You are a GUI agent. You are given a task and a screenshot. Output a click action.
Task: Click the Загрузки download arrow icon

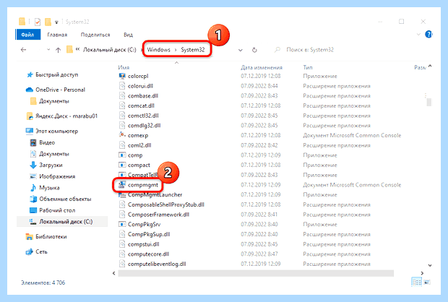pos(33,165)
